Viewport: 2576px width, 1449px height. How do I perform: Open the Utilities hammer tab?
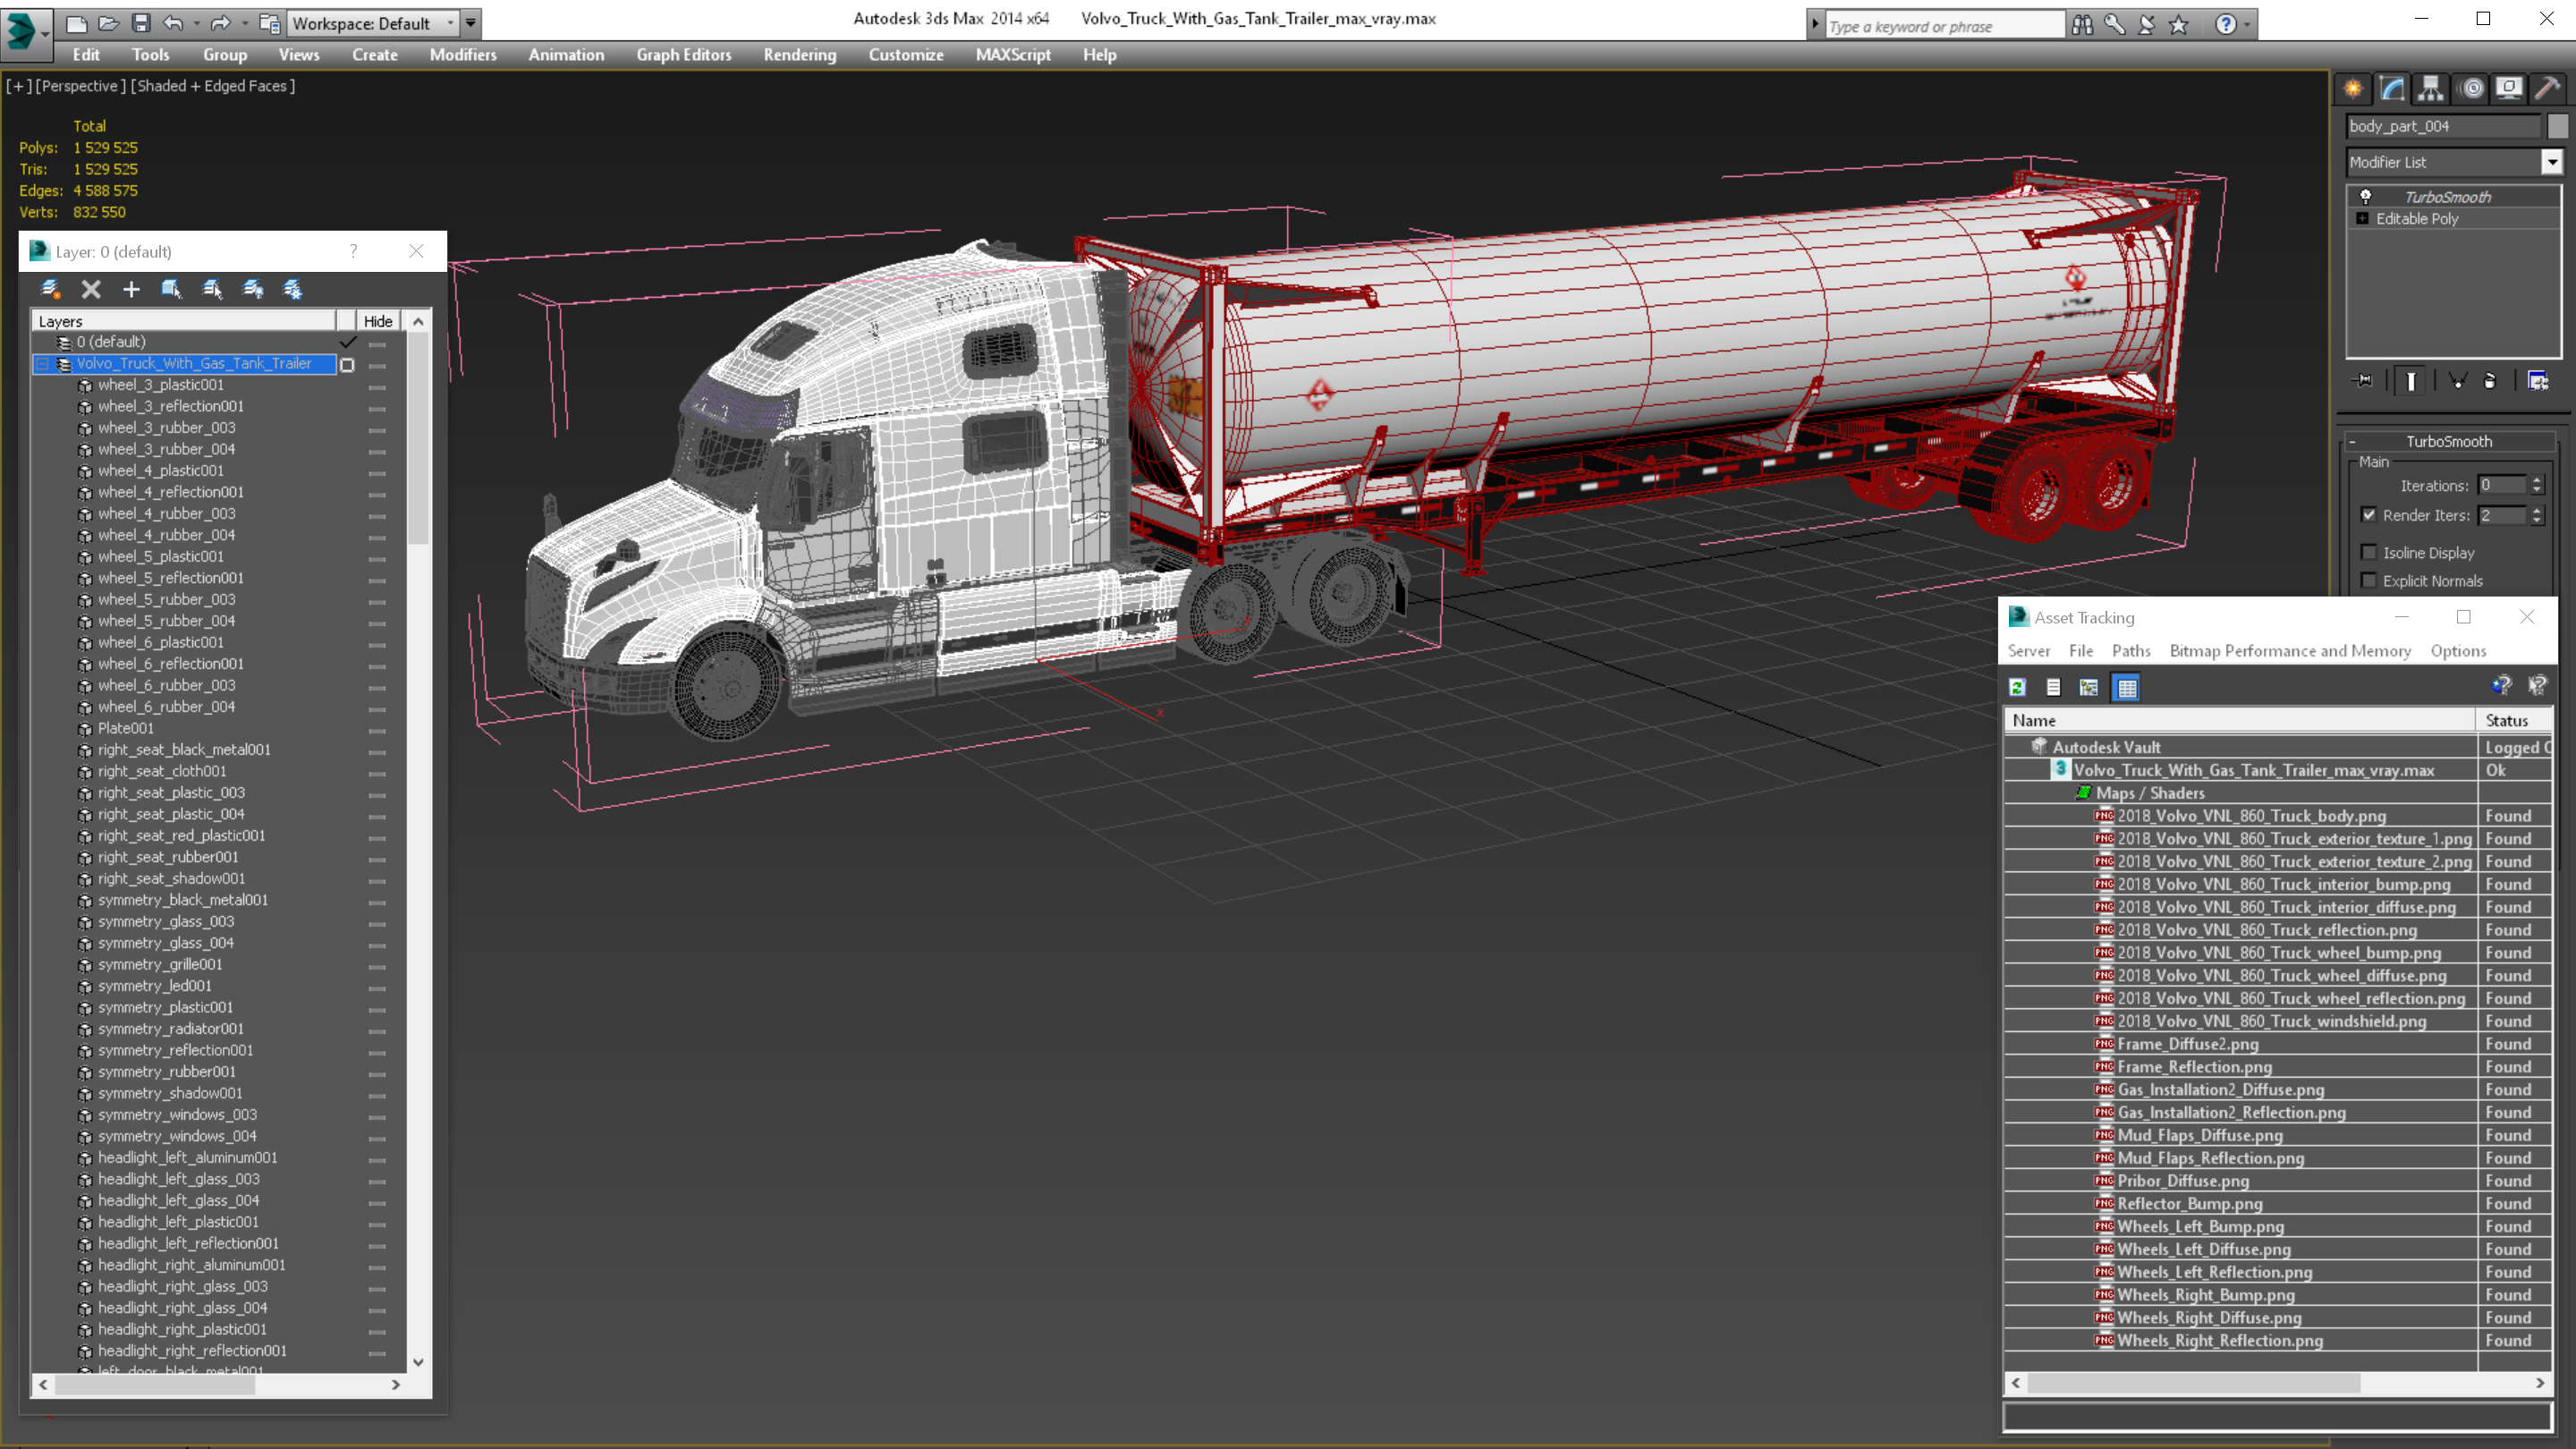pos(2548,89)
